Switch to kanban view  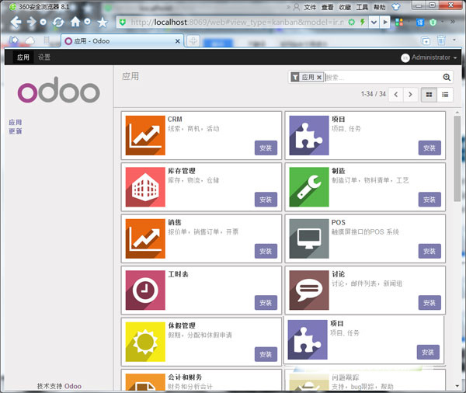429,95
